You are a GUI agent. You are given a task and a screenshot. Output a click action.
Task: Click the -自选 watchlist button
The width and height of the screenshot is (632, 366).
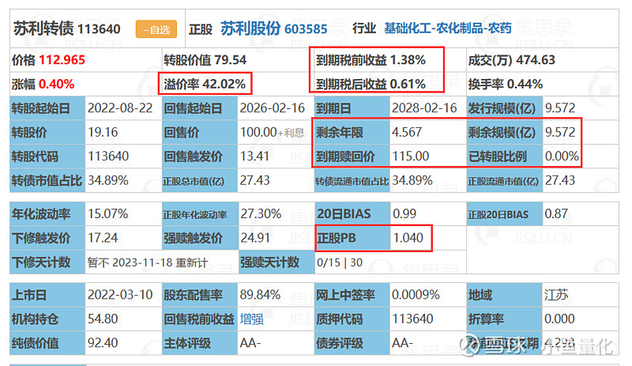pyautogui.click(x=156, y=29)
